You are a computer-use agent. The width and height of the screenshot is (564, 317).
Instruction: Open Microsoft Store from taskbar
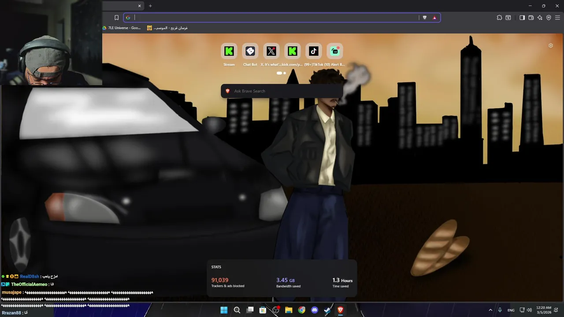pyautogui.click(x=263, y=310)
